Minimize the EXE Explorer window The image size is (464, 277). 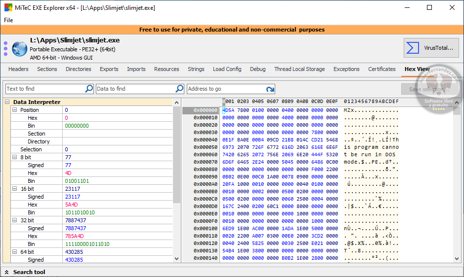tap(407, 8)
